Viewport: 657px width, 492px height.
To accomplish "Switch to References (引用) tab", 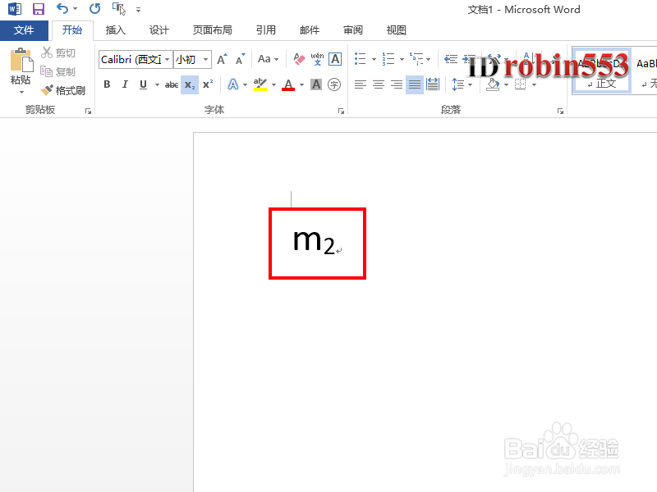I will tap(265, 30).
